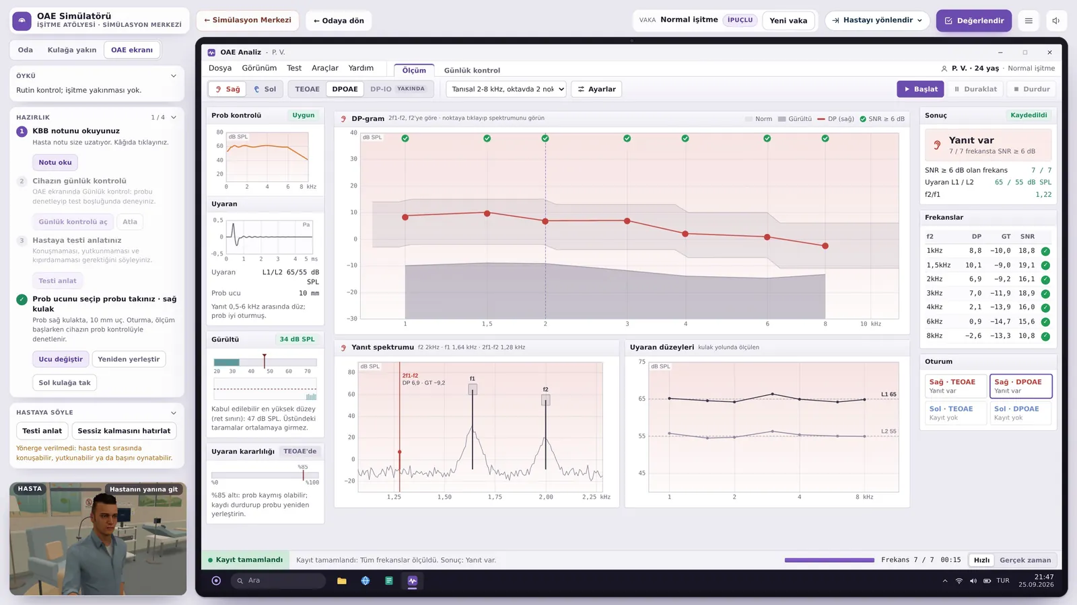This screenshot has width=1077, height=605.
Task: Click the OAE Analiz taskbar icon
Action: (413, 581)
